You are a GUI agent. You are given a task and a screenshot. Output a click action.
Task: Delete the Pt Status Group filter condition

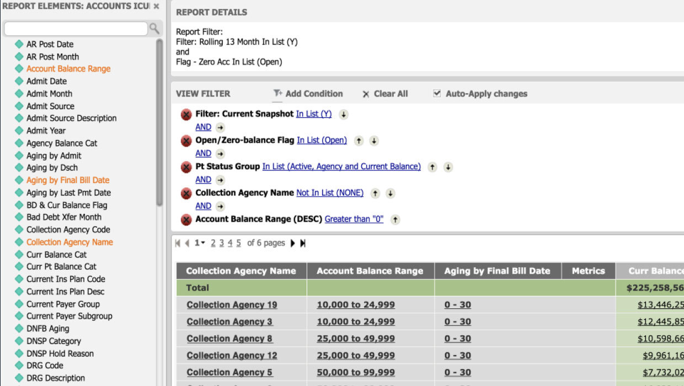point(186,167)
